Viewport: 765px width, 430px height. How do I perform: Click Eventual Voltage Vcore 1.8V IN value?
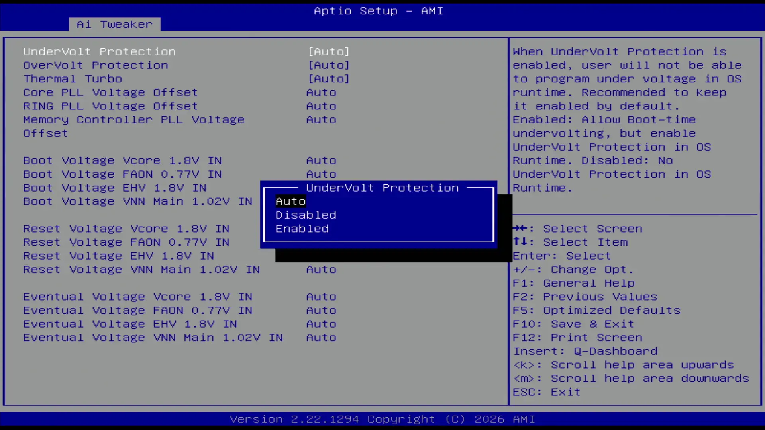point(321,297)
